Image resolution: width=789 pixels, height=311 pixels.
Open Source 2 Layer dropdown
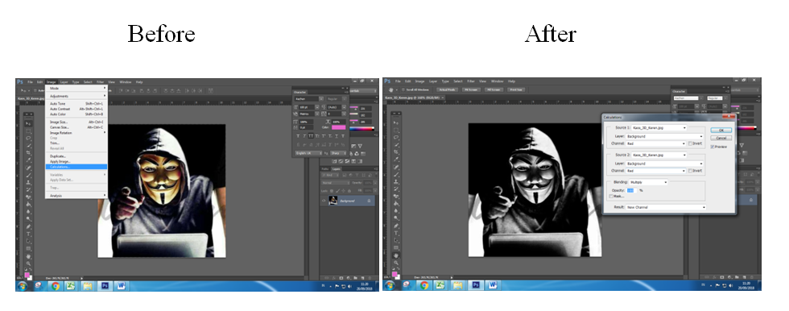tap(665, 163)
